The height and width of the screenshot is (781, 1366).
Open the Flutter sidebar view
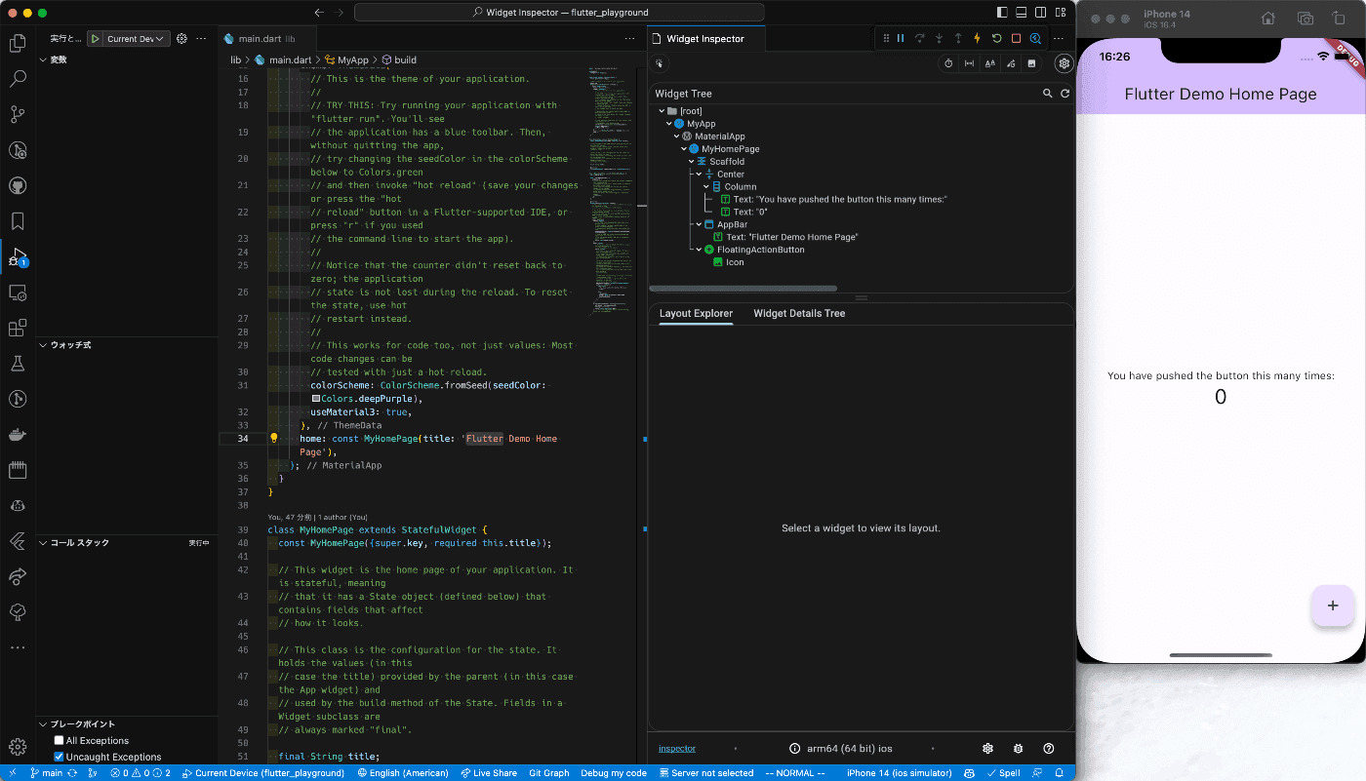pos(17,540)
